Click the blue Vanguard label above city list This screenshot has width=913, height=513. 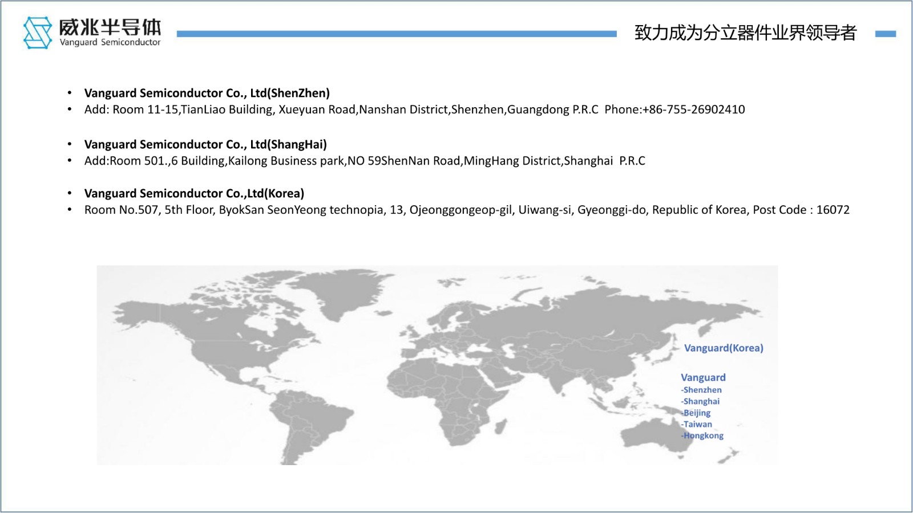[x=703, y=377]
